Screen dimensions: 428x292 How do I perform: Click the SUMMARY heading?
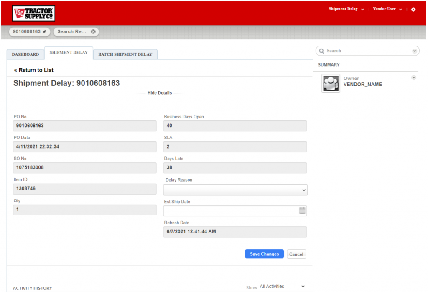329,65
